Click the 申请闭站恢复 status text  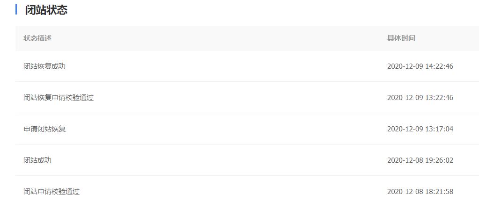tap(44, 129)
